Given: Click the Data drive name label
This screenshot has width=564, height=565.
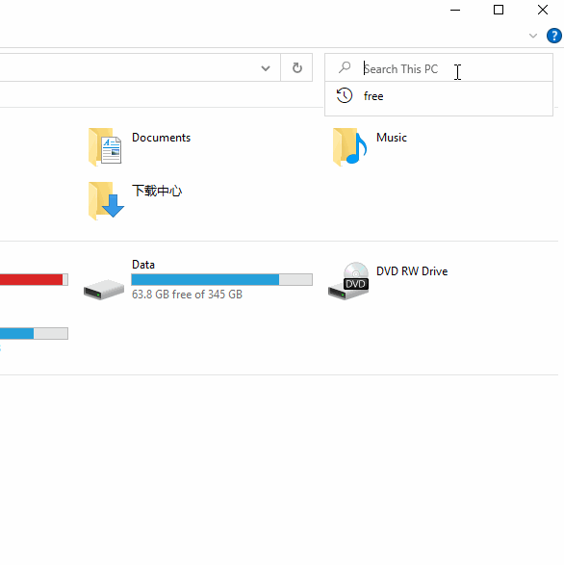Looking at the screenshot, I should click(x=143, y=265).
